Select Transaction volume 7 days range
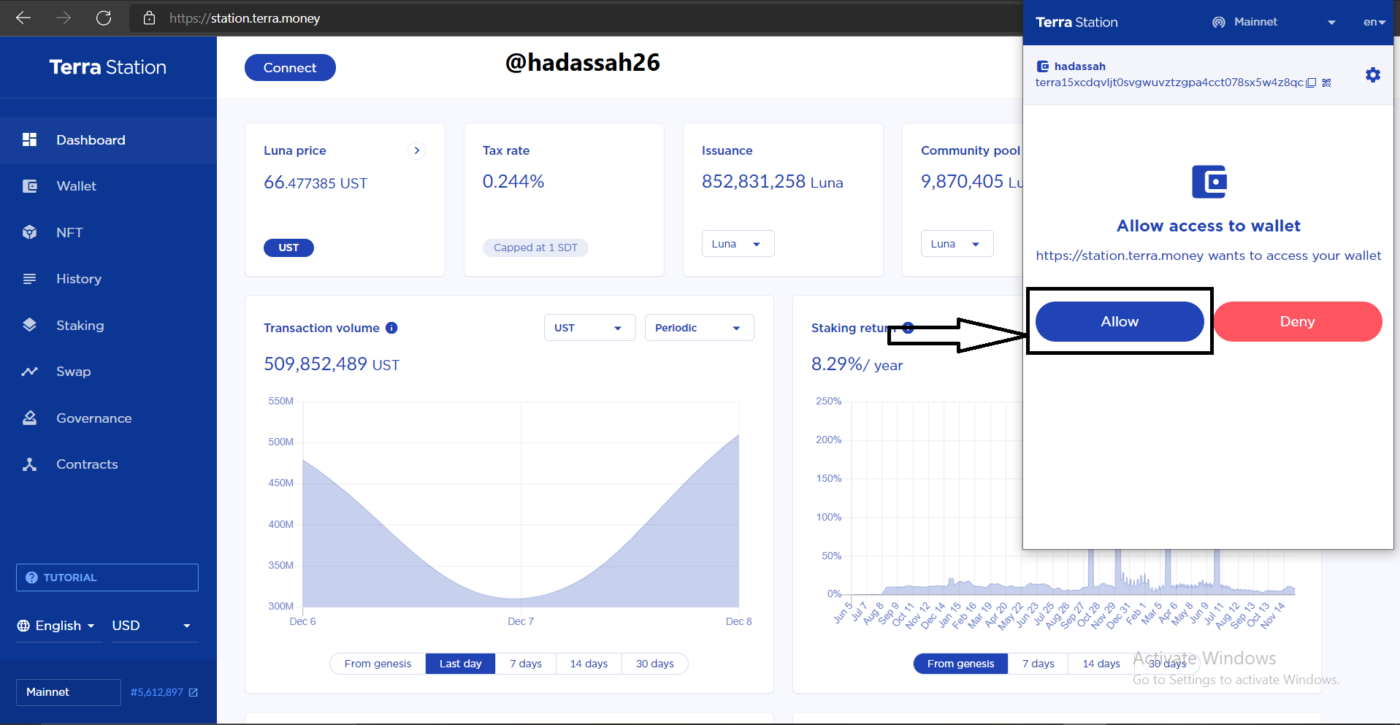 (526, 664)
